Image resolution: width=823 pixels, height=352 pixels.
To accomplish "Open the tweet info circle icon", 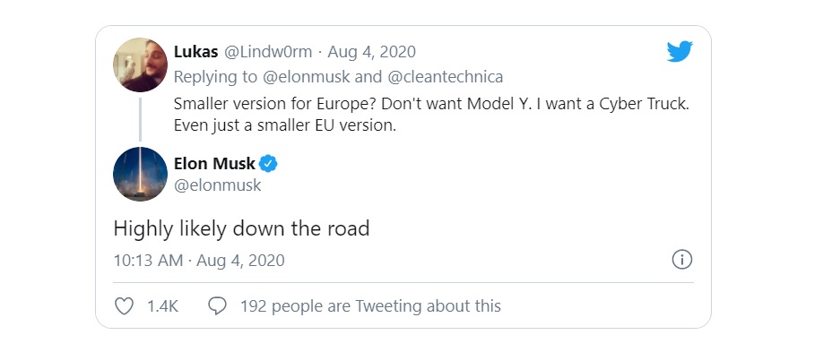I will coord(682,260).
